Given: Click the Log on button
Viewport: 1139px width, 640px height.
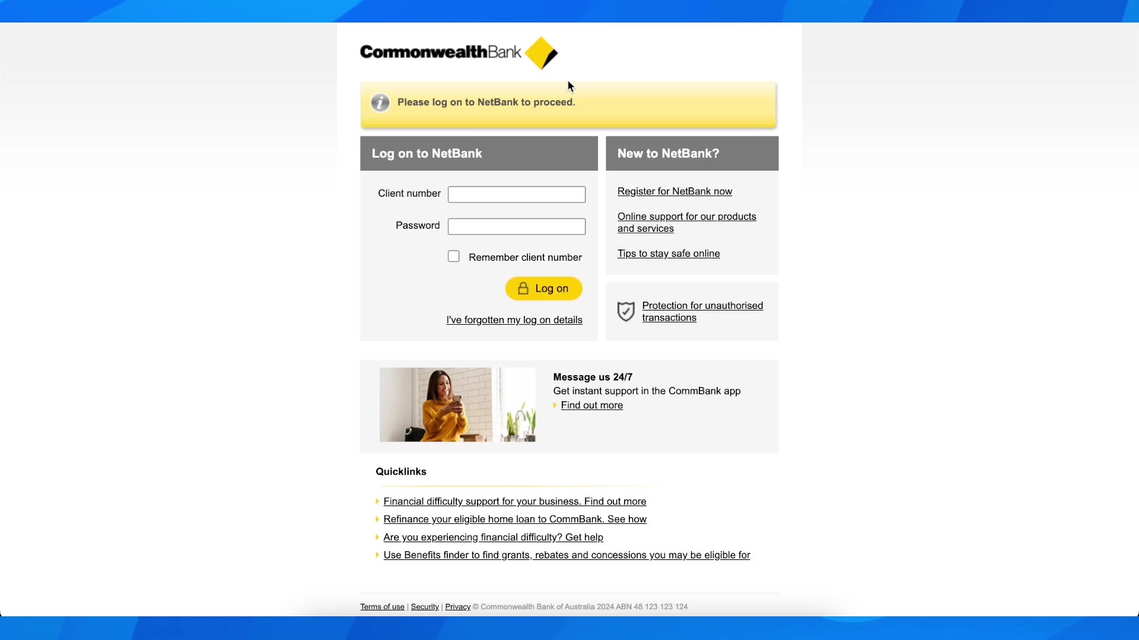Looking at the screenshot, I should (543, 289).
